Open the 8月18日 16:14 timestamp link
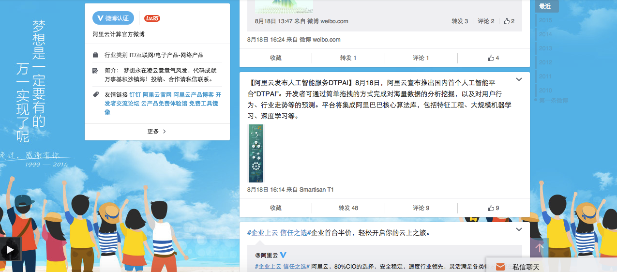The height and width of the screenshot is (272, 617). click(266, 190)
